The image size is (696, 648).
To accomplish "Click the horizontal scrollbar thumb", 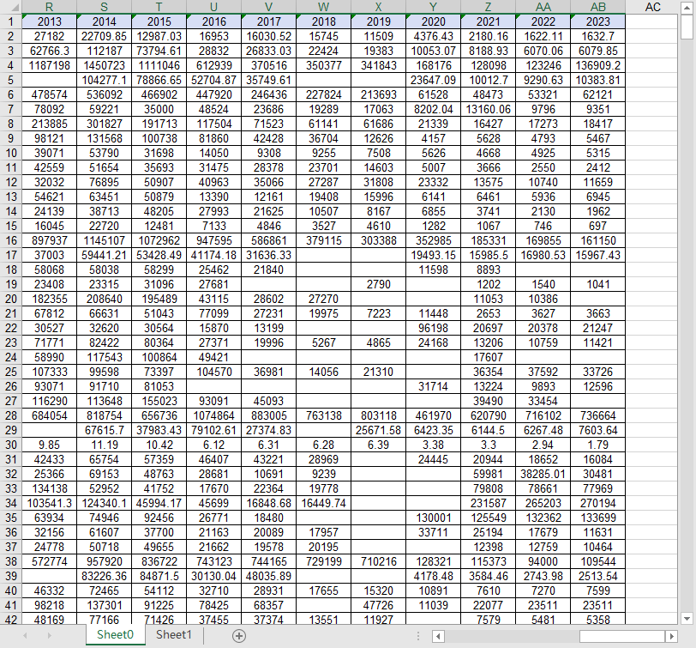I will coord(622,637).
